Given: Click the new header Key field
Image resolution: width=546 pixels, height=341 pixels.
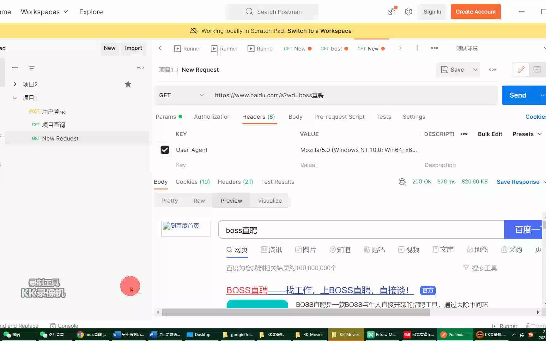Looking at the screenshot, I should tap(235, 165).
